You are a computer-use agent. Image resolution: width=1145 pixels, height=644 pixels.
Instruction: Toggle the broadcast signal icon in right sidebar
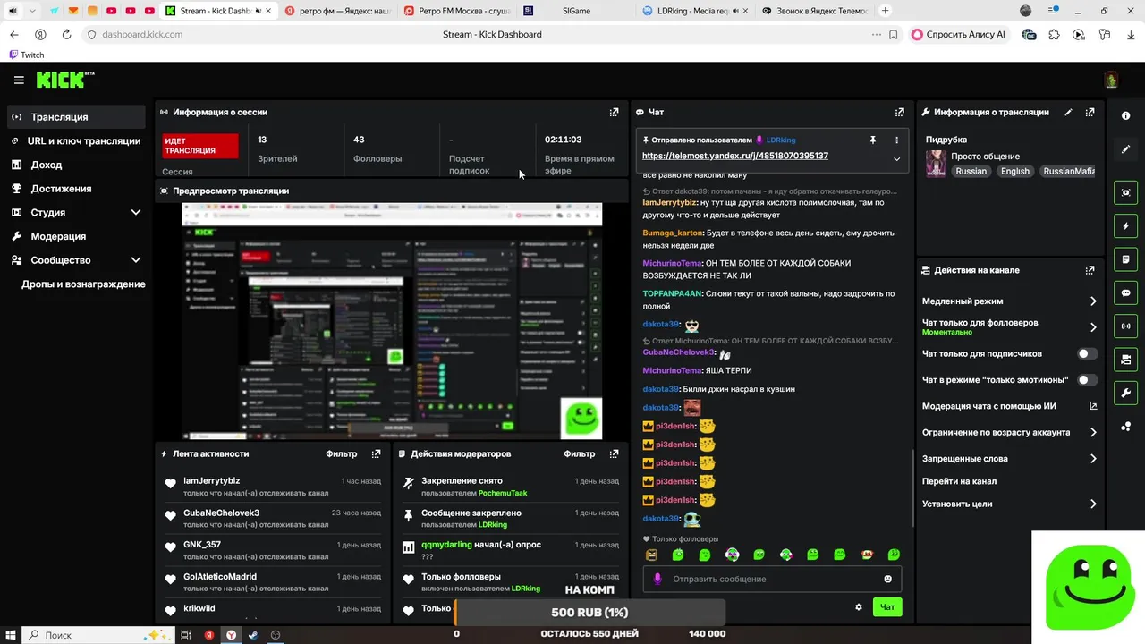click(1125, 326)
